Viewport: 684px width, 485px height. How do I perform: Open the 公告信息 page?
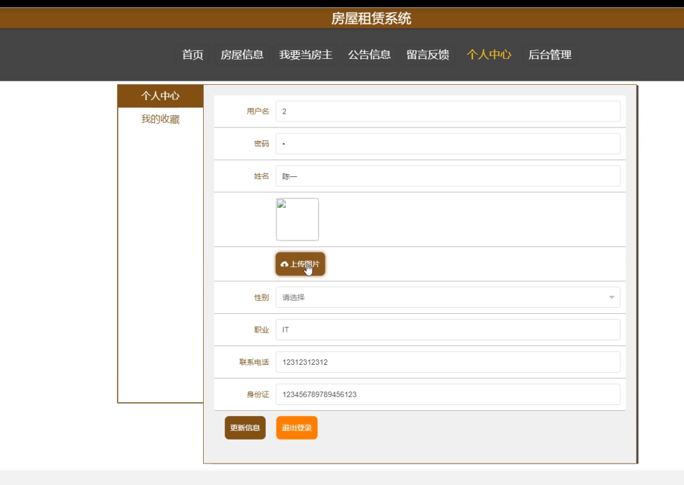(369, 55)
